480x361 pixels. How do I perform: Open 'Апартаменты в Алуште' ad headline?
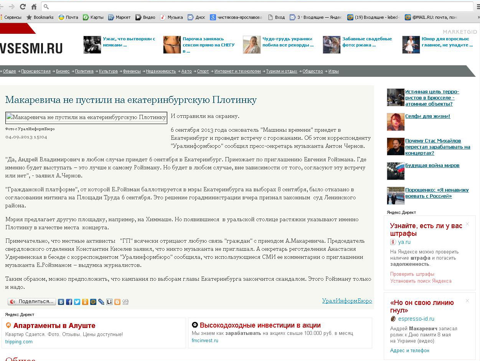[54, 326]
